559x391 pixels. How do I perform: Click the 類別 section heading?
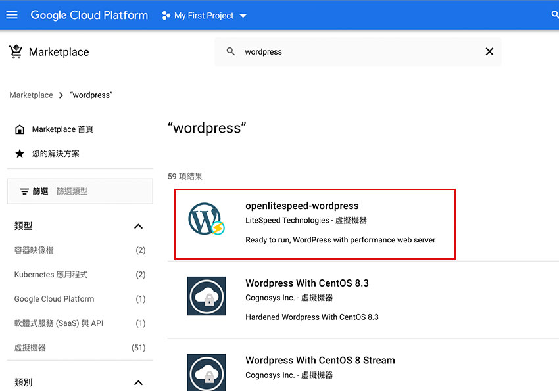[x=23, y=382]
